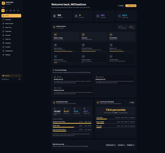
Task: Open the Standard pull strategy card
Action: tap(73, 91)
